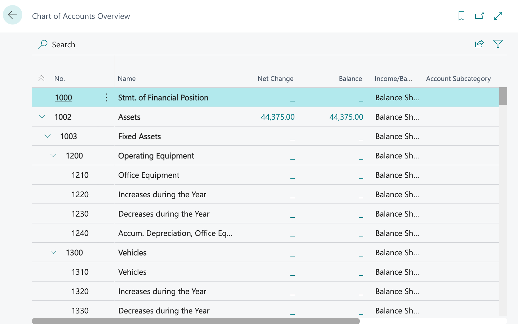The height and width of the screenshot is (330, 518).
Task: Sort by the Name column header
Action: [x=127, y=79]
